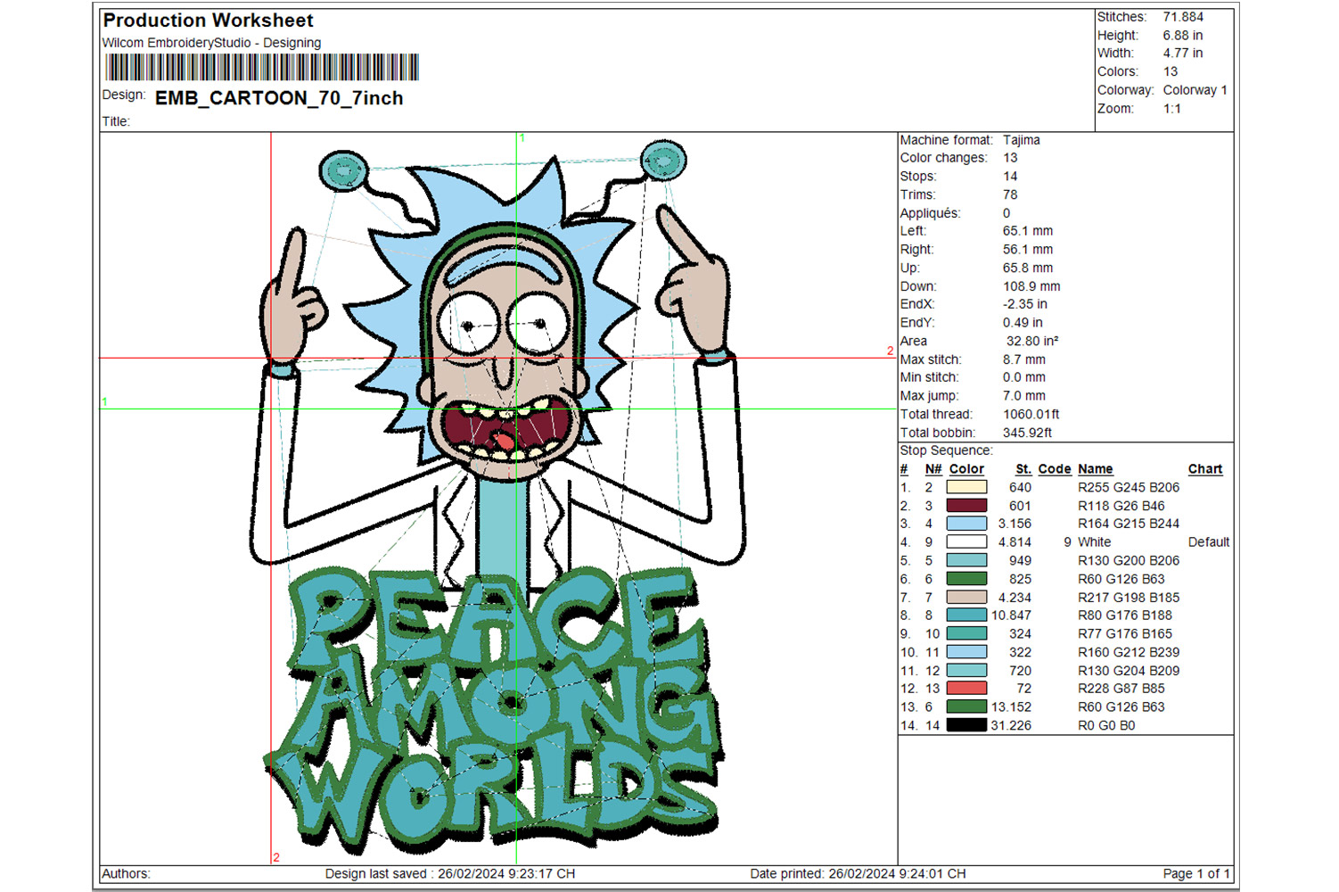The width and height of the screenshot is (1339, 892).
Task: Click the color name R228 G87 B85
Action: click(1121, 689)
